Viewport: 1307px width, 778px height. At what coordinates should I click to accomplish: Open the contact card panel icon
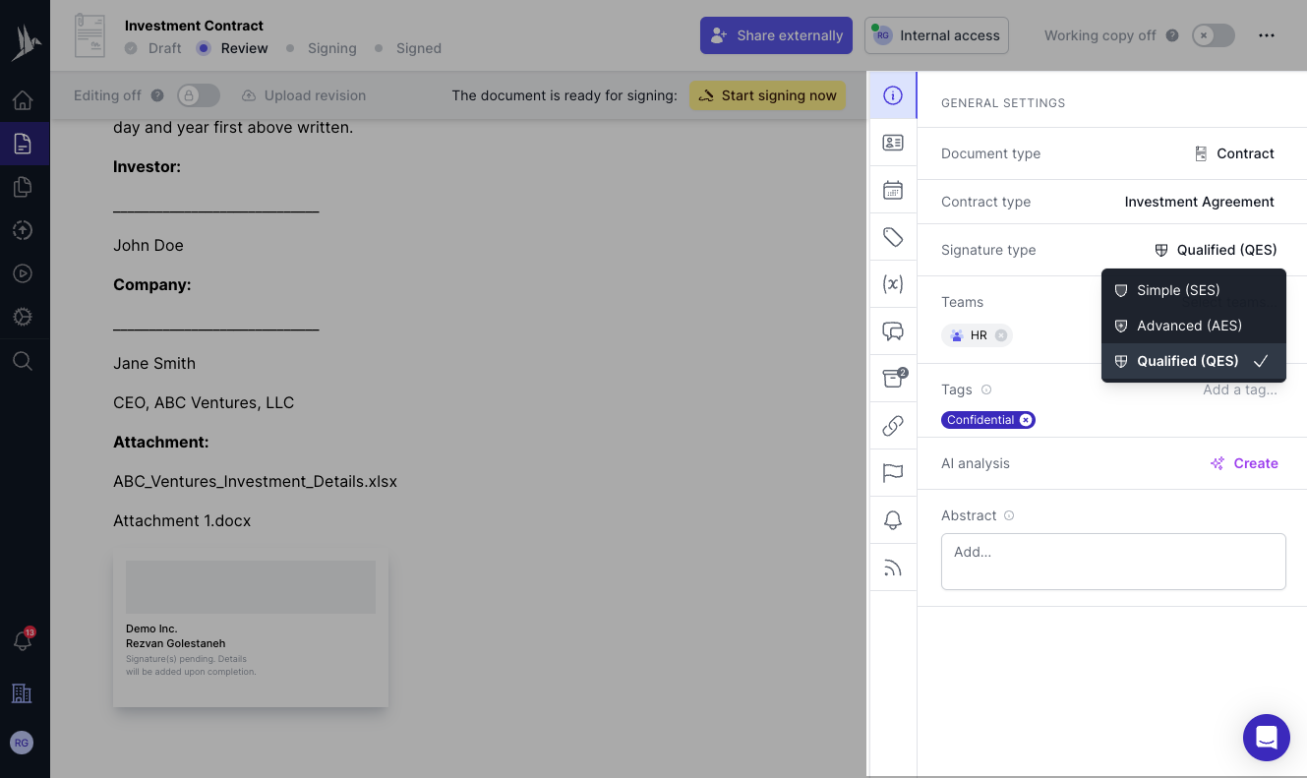tap(893, 143)
